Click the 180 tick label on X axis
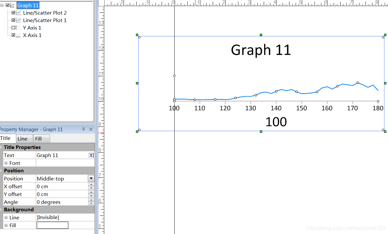 (x=378, y=108)
